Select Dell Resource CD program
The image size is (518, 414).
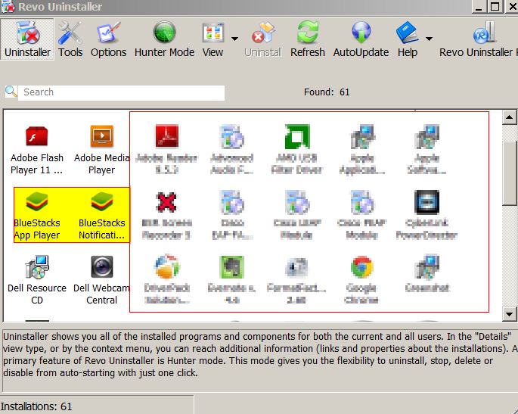pyautogui.click(x=36, y=280)
